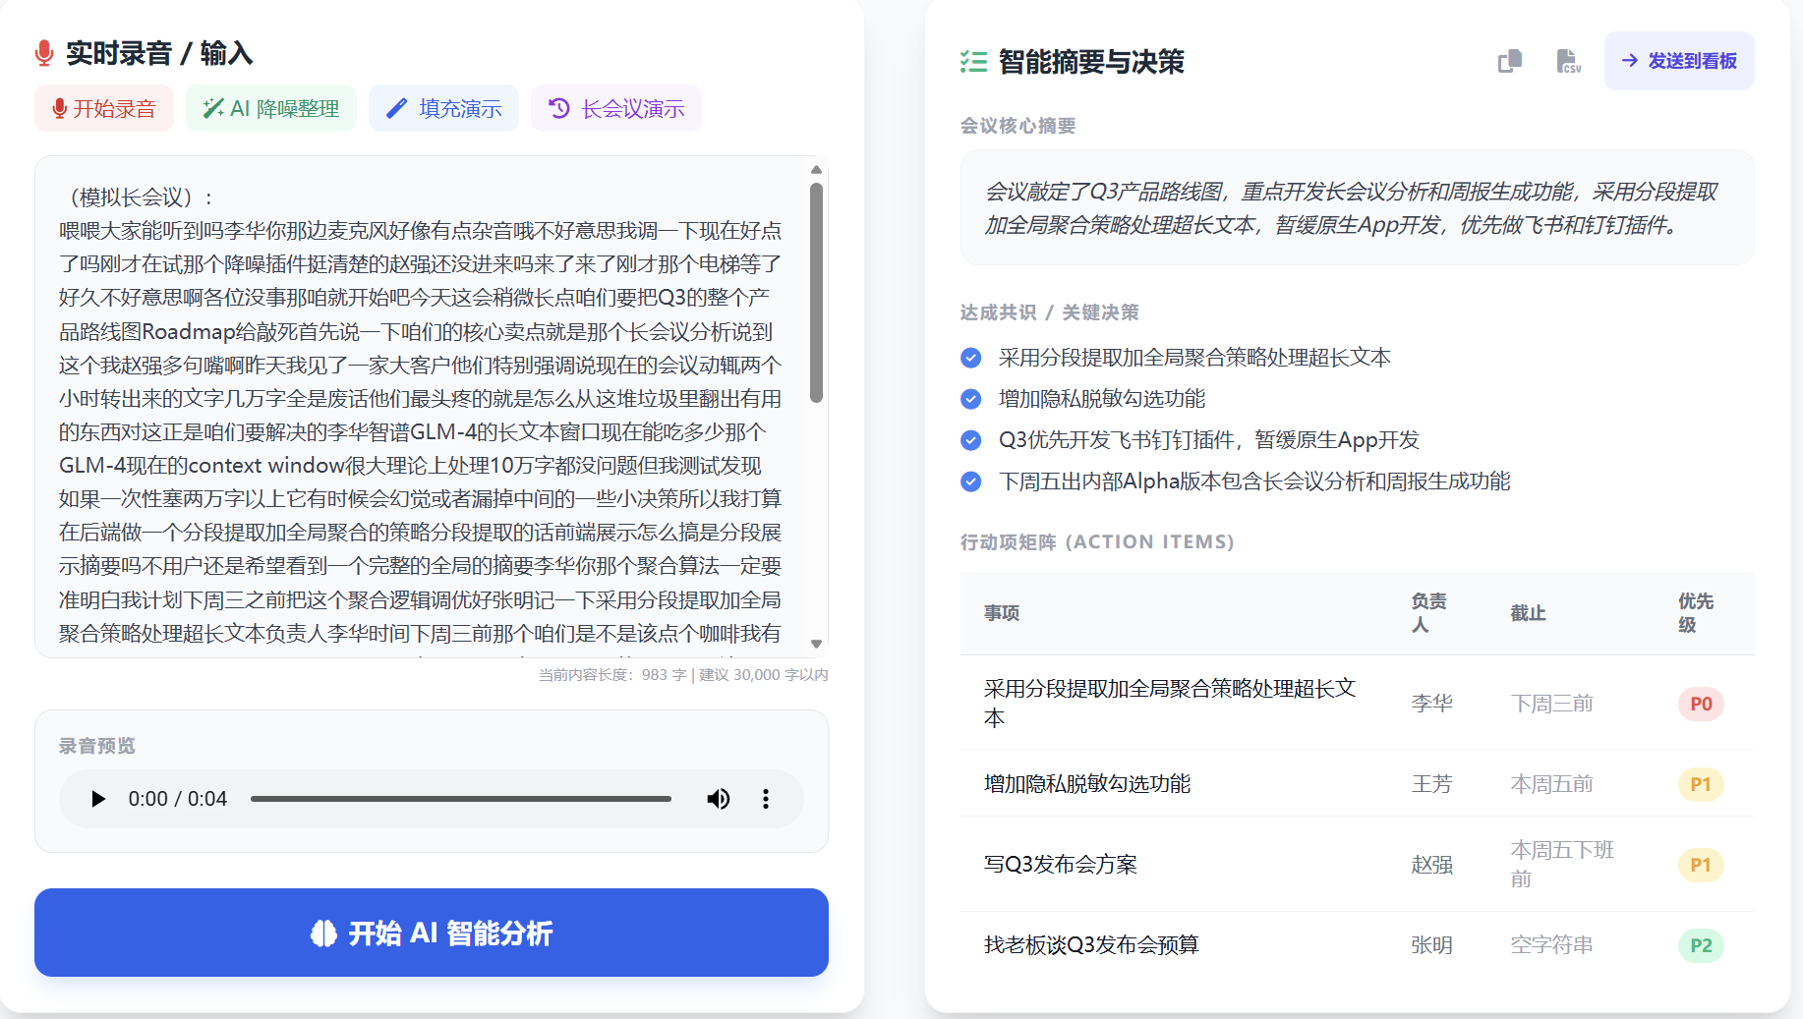Load the 长会议演示 sample

coord(616,108)
